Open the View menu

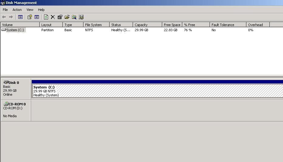coord(30,10)
